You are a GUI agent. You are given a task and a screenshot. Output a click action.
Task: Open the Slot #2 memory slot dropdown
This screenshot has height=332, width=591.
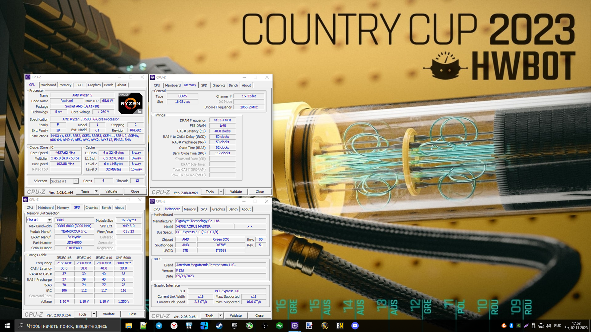(x=49, y=220)
